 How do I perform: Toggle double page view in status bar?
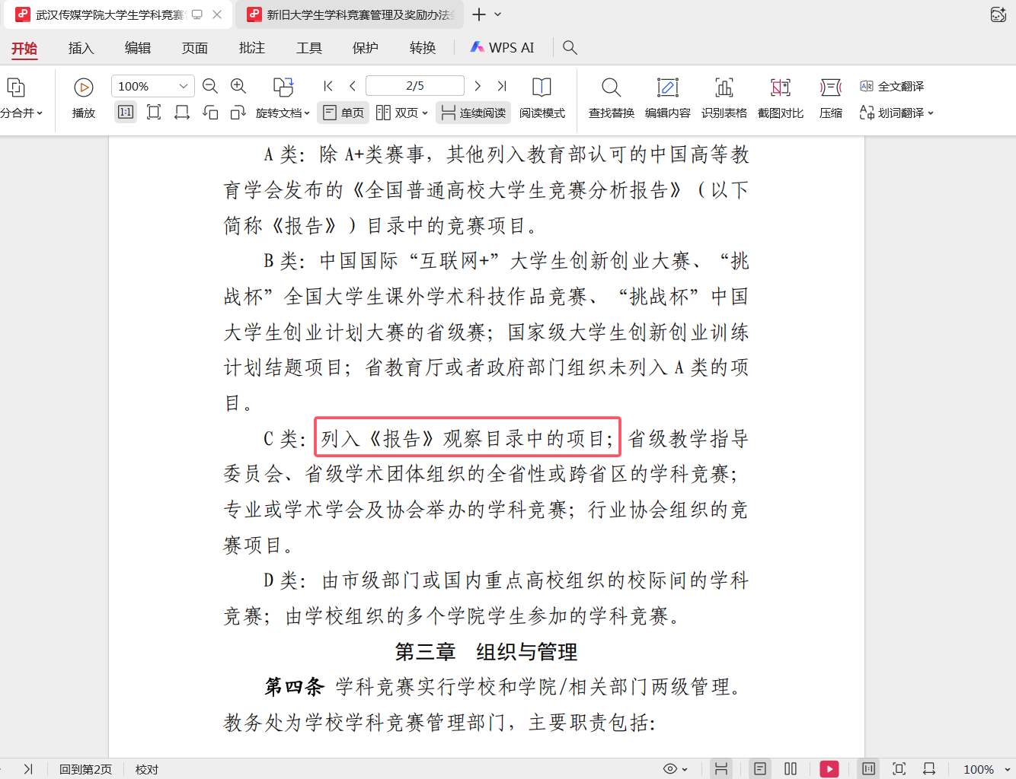click(791, 769)
